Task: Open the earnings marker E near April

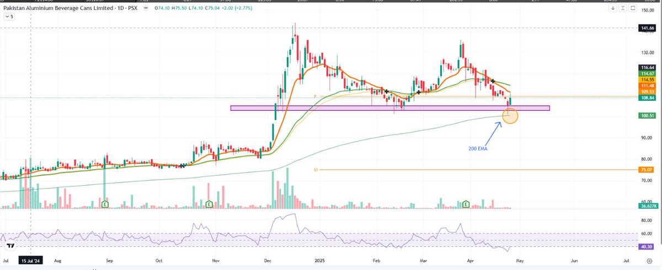Action: pos(466,204)
